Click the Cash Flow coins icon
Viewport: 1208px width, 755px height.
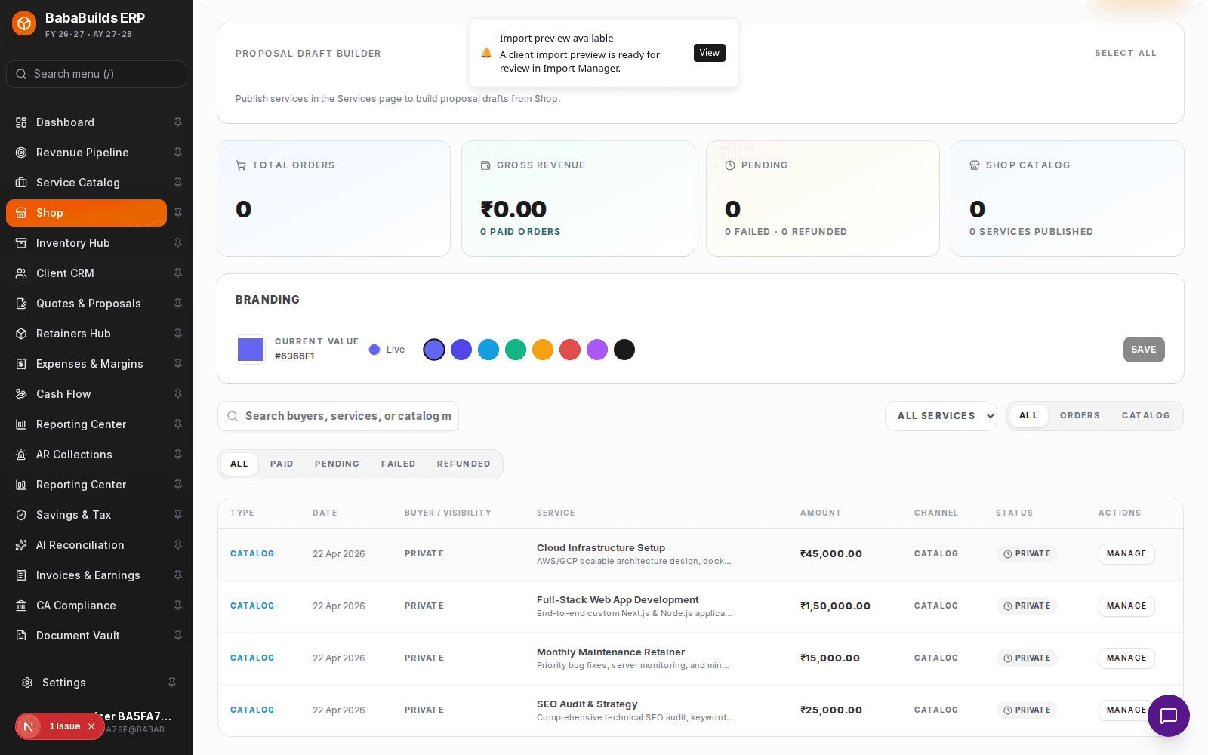tap(21, 394)
